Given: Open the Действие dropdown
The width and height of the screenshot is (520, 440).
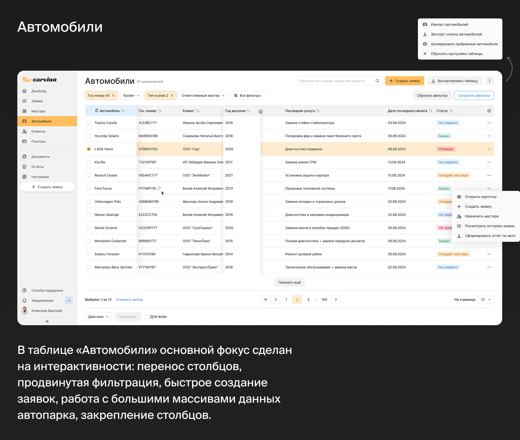Looking at the screenshot, I should (98, 317).
